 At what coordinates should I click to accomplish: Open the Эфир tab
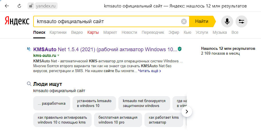[x=174, y=32]
